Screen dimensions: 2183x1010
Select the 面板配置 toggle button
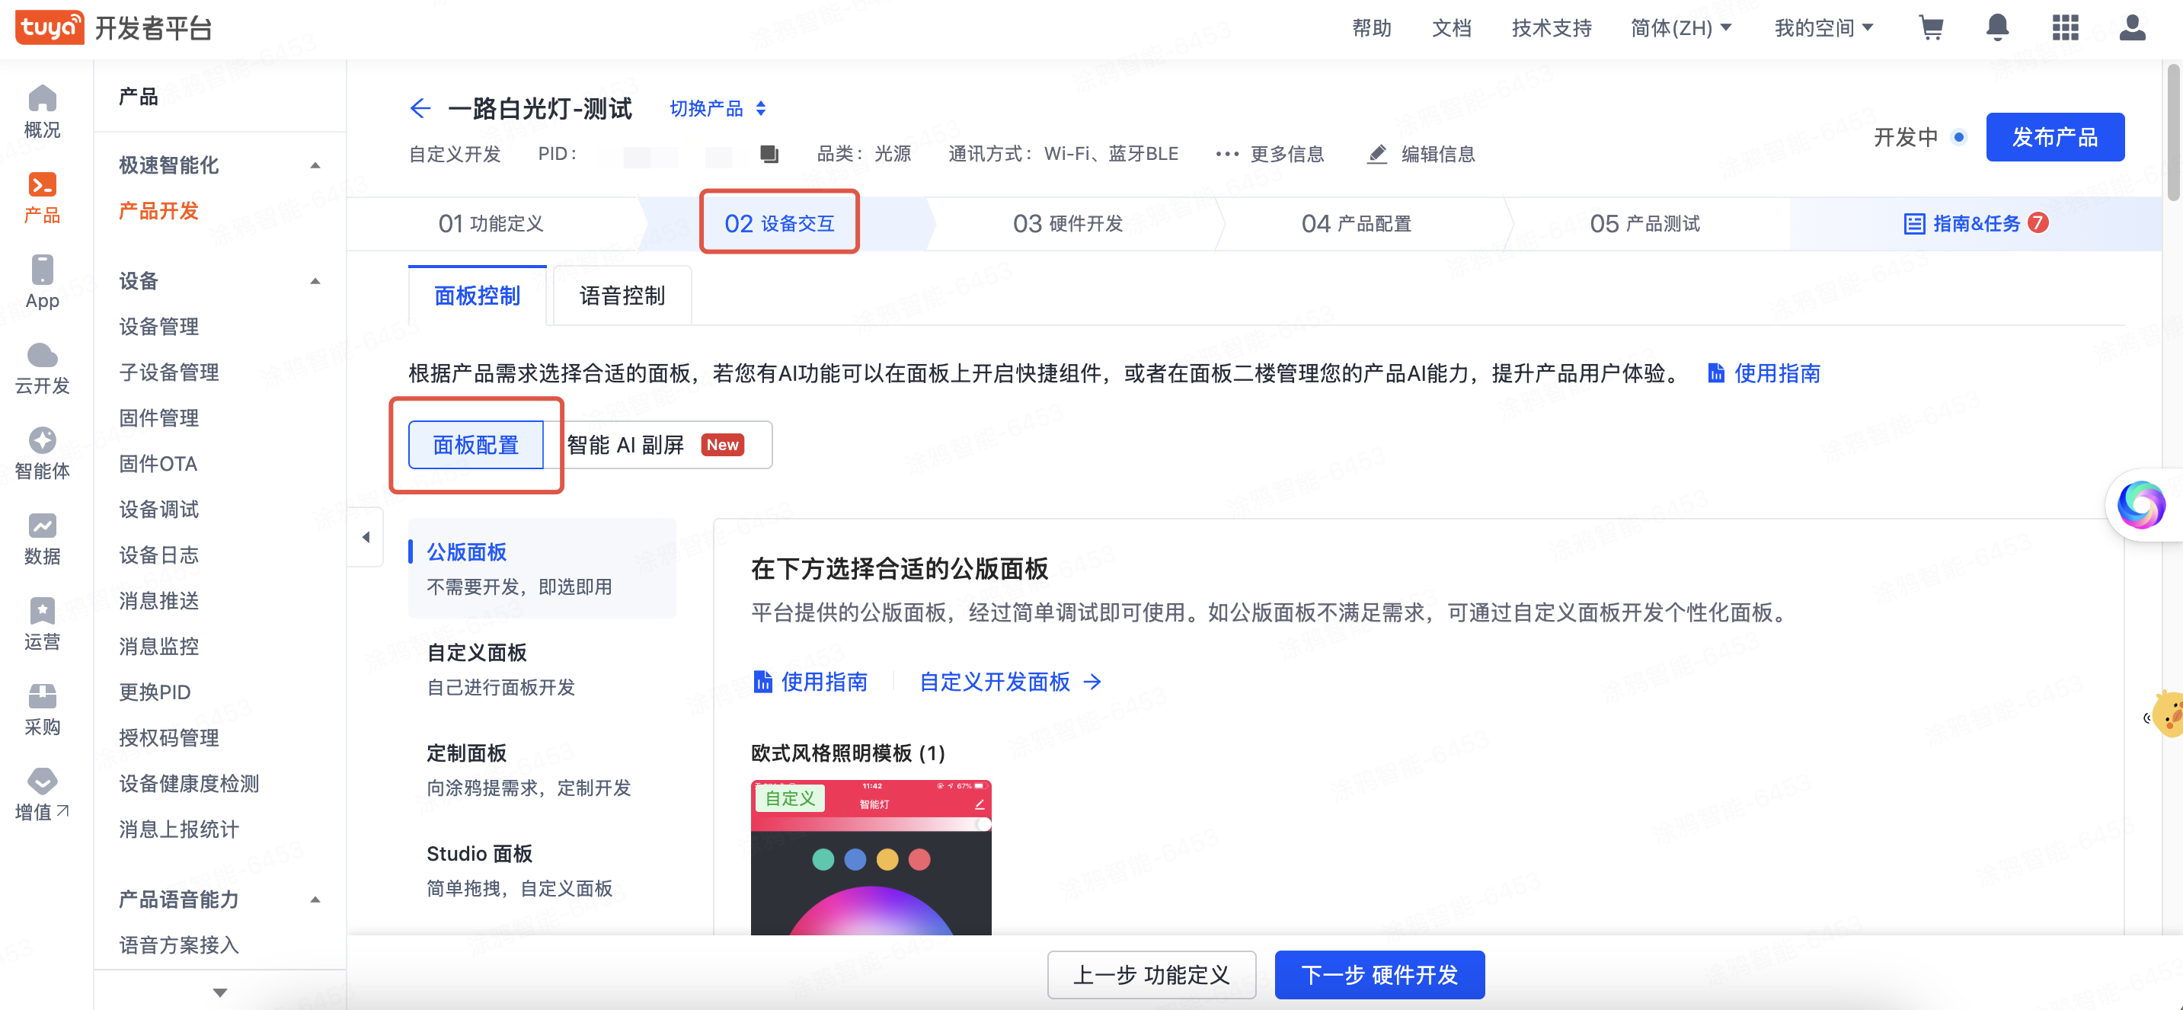[476, 445]
